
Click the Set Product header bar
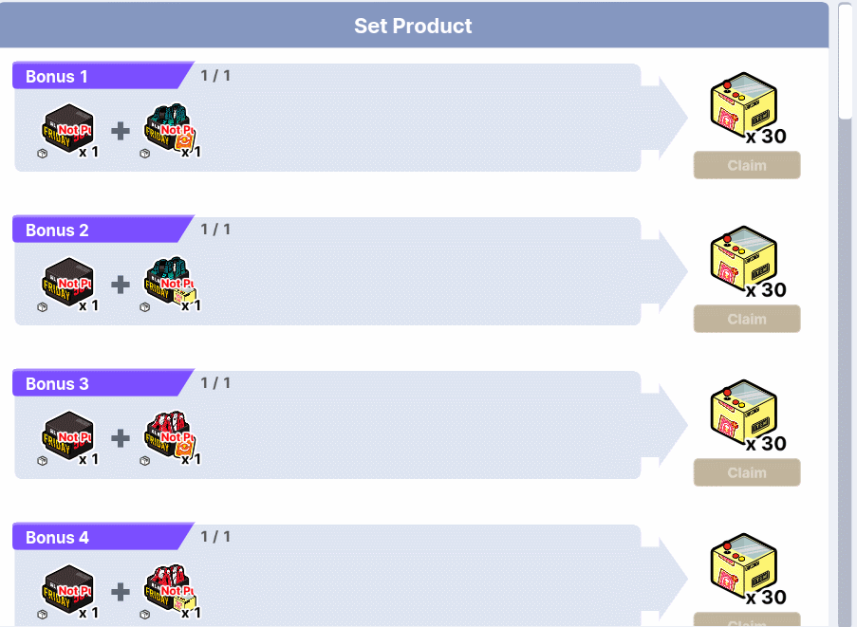(x=413, y=26)
